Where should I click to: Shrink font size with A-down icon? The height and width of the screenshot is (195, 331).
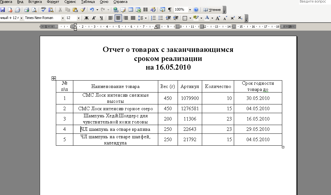pyautogui.click(x=225, y=18)
